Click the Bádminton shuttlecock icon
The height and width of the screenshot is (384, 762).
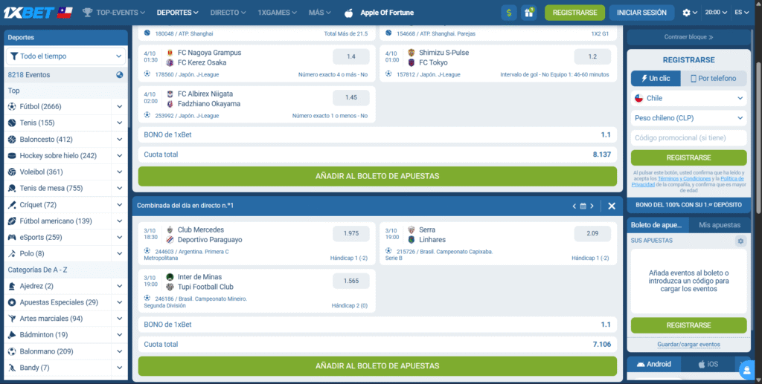[x=12, y=335]
